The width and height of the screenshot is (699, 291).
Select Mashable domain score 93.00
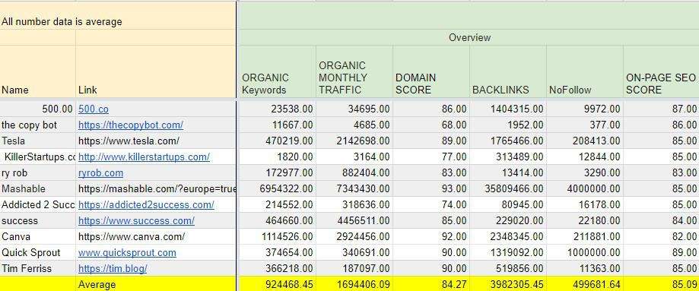pyautogui.click(x=431, y=189)
